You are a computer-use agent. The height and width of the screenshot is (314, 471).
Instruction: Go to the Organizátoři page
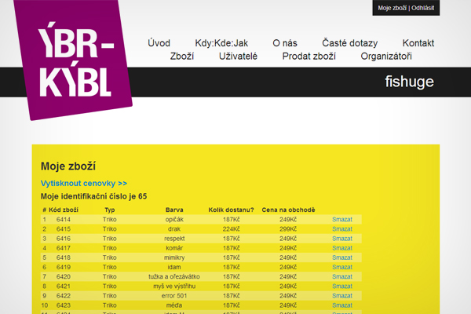coord(385,57)
